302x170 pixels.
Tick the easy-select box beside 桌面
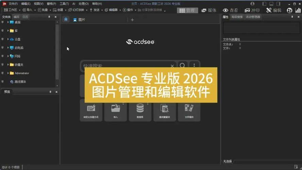coord(2,22)
